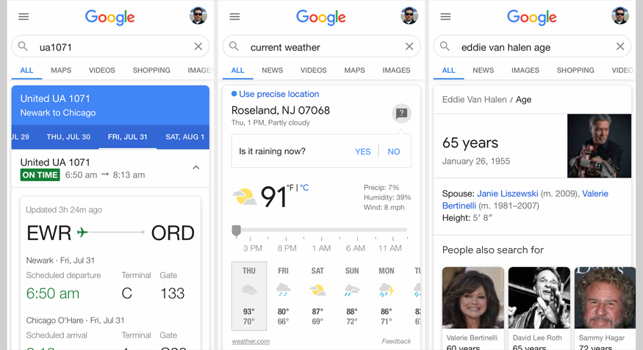Open NEWS tab in weather results
Image resolution: width=643 pixels, height=350 pixels.
pos(273,70)
